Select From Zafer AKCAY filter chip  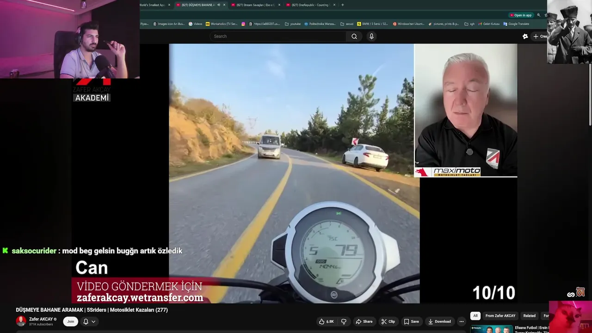pyautogui.click(x=500, y=316)
